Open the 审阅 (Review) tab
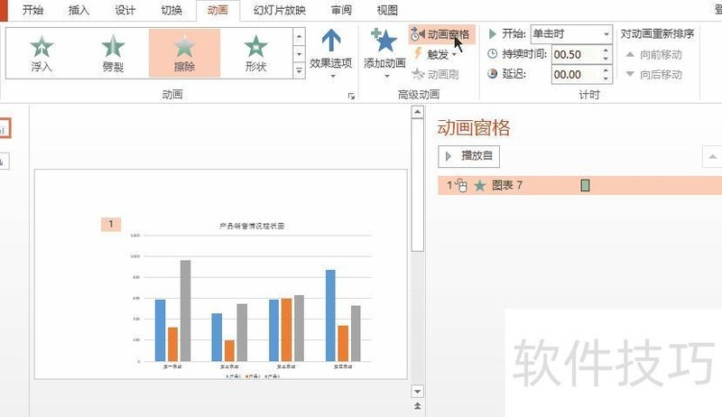This screenshot has width=722, height=417. coord(341,10)
